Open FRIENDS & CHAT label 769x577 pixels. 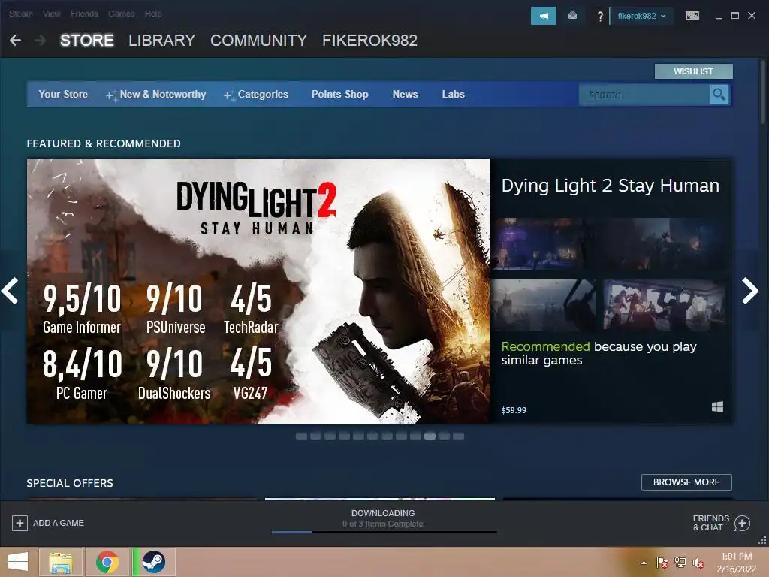pos(710,523)
